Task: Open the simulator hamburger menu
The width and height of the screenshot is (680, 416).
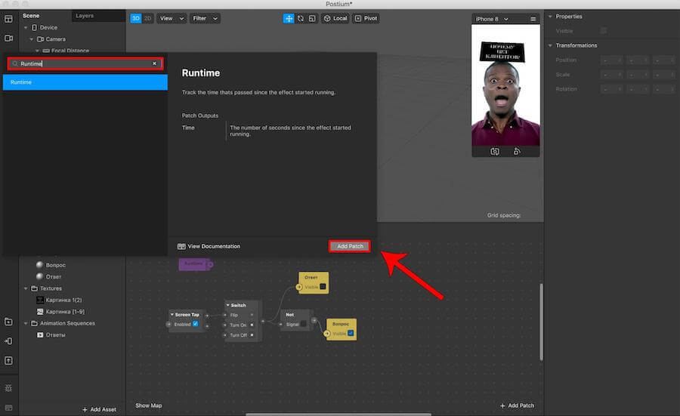Action: (x=533, y=19)
